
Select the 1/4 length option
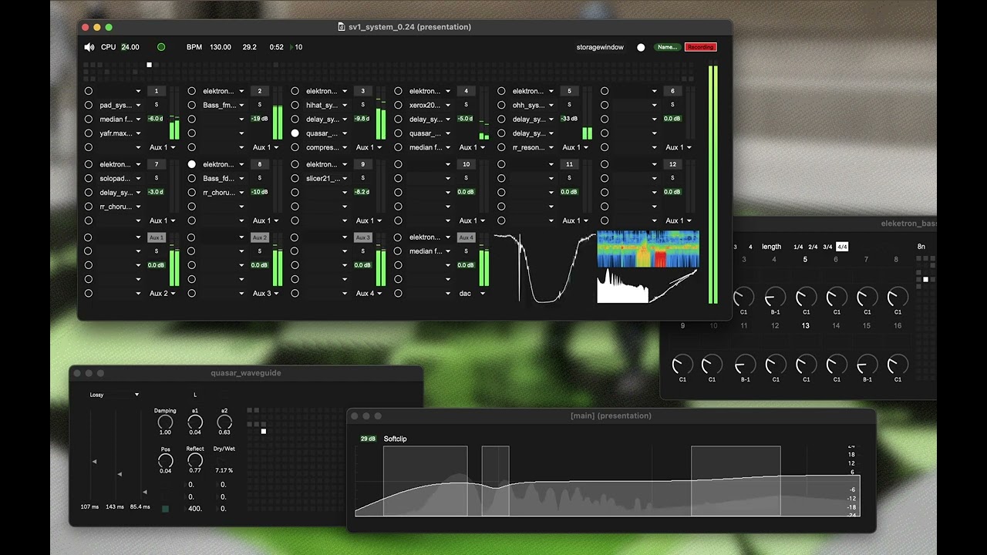click(798, 247)
